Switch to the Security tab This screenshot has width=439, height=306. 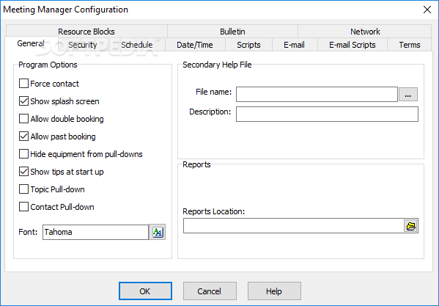pyautogui.click(x=83, y=45)
